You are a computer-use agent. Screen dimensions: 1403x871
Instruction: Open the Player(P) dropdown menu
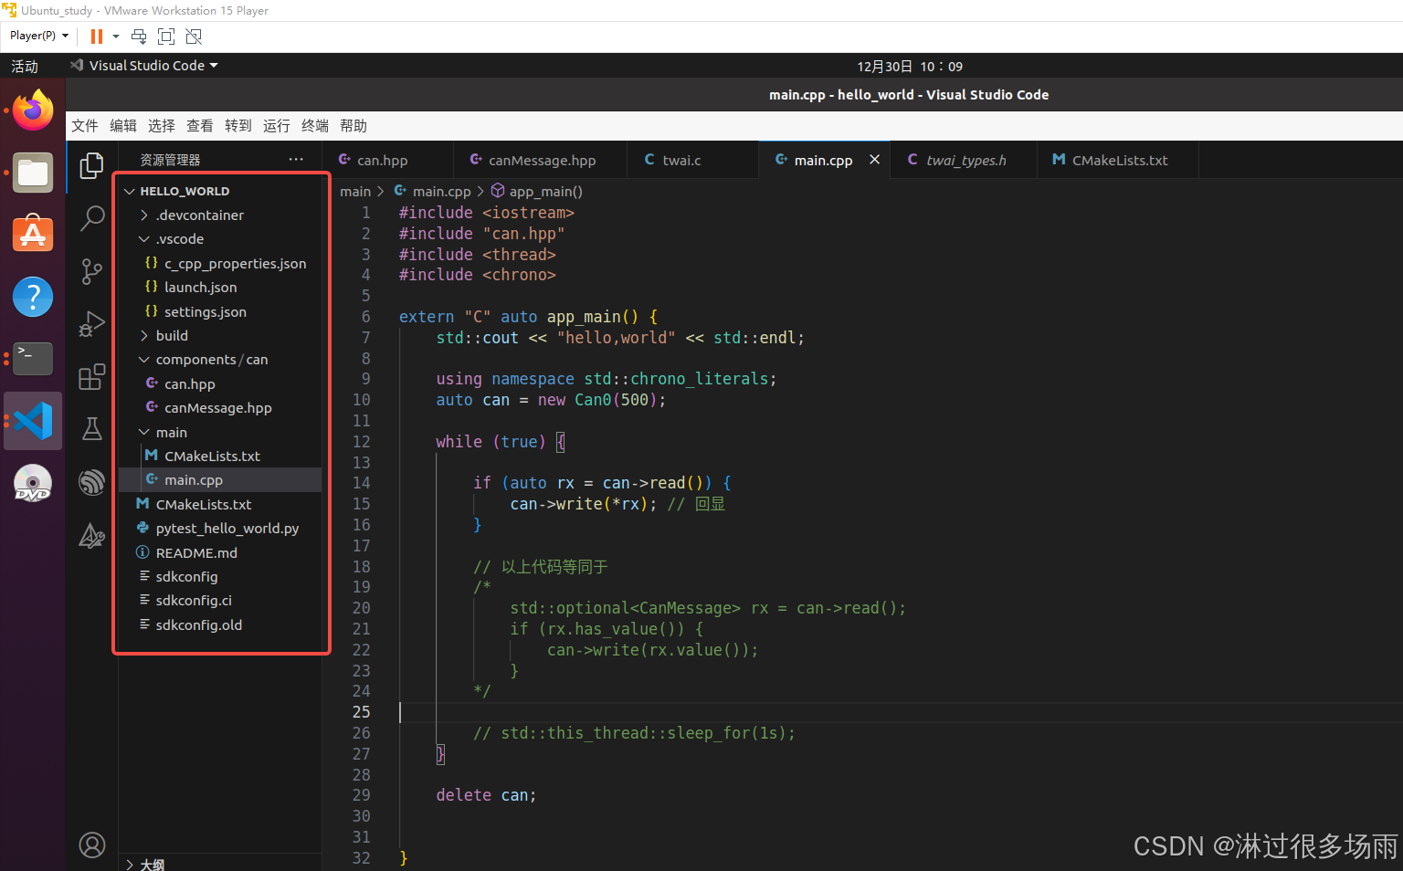coord(39,36)
